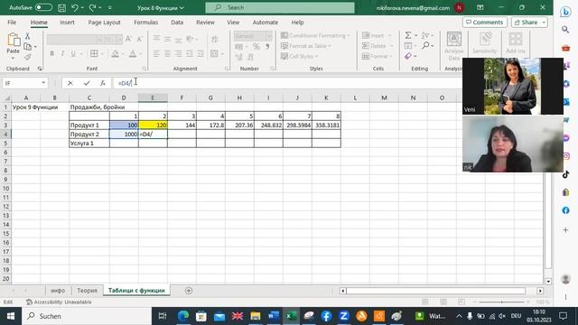The width and height of the screenshot is (578, 325).
Task: Open the font name combo box
Action: (74, 39)
